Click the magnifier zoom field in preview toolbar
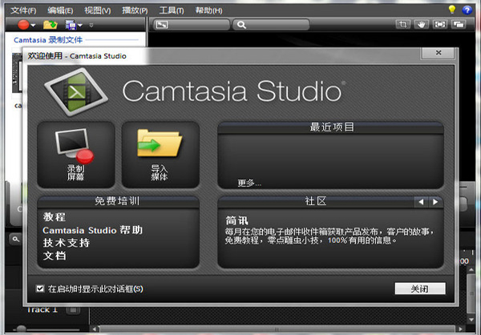The image size is (481, 335). click(x=271, y=25)
